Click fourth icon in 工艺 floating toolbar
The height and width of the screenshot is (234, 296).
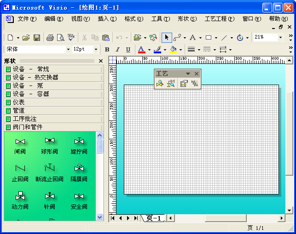[195, 83]
